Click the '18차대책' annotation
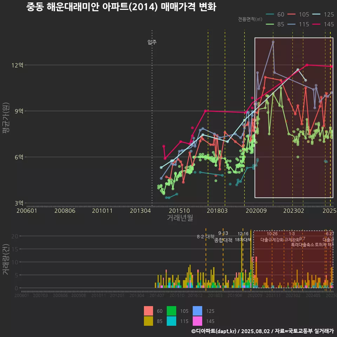Viewport: 337px width, 337px height. [x=243, y=240]
